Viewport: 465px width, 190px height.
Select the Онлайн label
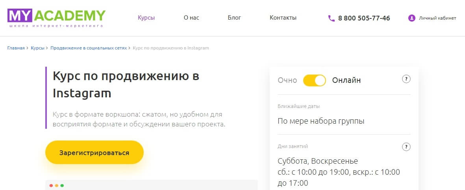(x=346, y=80)
